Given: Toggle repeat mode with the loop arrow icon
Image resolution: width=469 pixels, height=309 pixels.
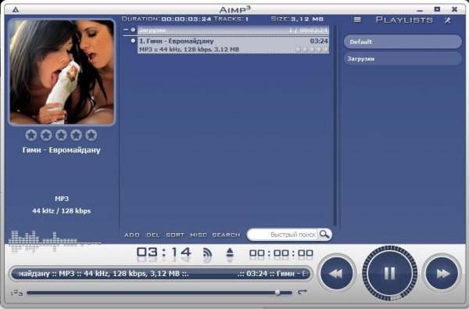Looking at the screenshot, I should coord(303,292).
